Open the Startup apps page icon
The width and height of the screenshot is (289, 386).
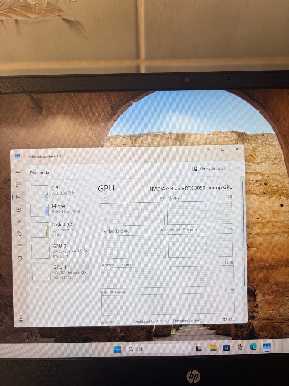coord(19,221)
